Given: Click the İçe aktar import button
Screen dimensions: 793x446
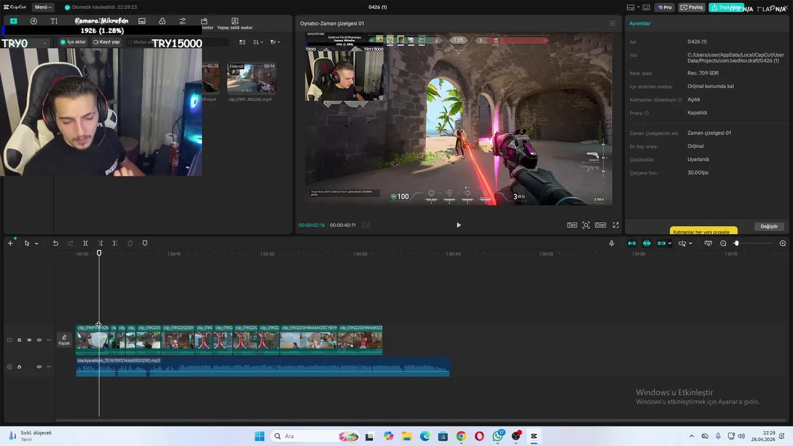Looking at the screenshot, I should click(73, 42).
